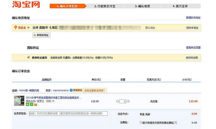Click the Wangwang chat icon beside seller name
The width and height of the screenshot is (216, 129).
point(71,90)
